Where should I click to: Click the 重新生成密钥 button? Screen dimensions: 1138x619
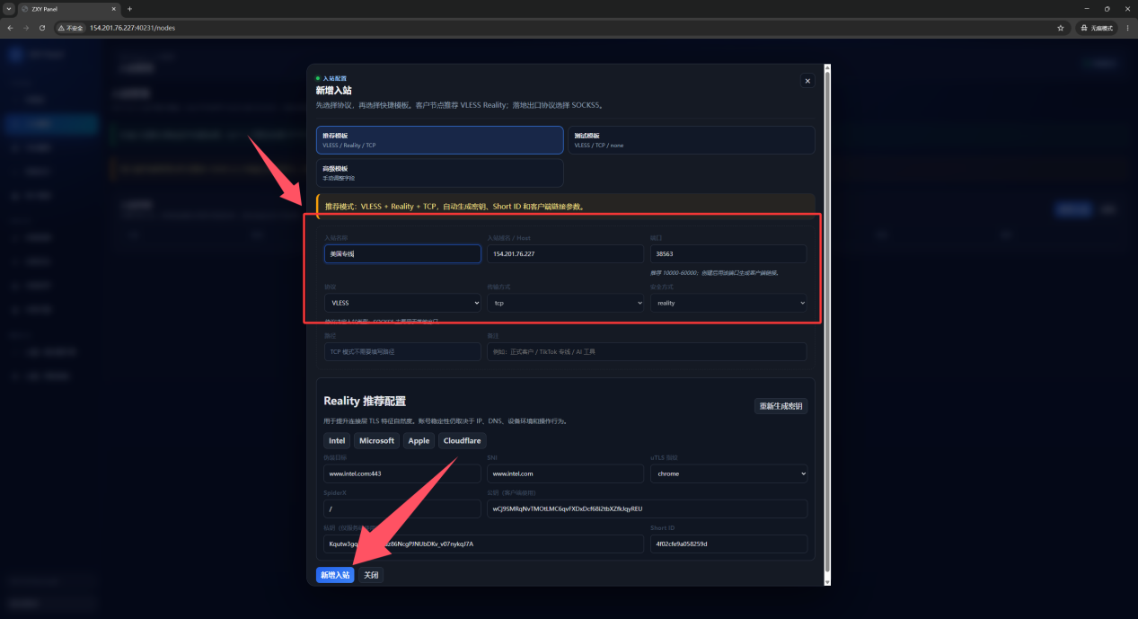click(781, 406)
